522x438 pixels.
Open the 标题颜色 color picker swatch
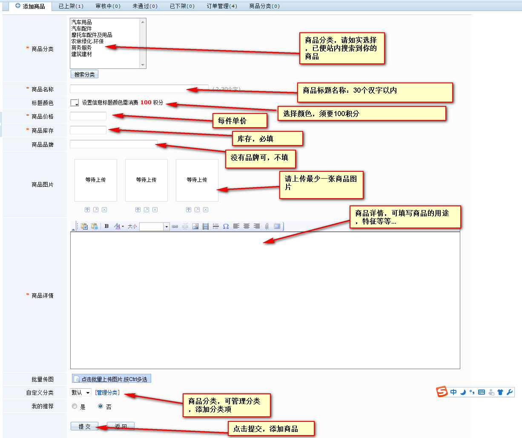click(x=75, y=102)
